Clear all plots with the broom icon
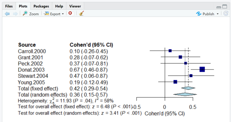 pos(81,13)
